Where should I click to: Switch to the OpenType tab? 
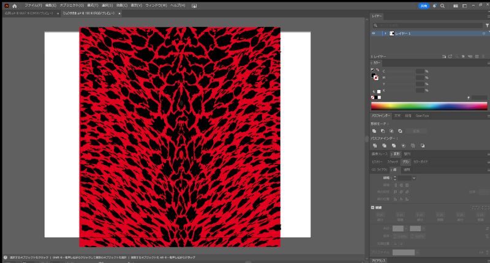click(422, 115)
